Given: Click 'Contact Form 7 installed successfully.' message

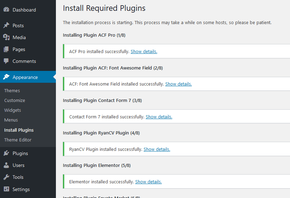Looking at the screenshot, I should [107, 117].
